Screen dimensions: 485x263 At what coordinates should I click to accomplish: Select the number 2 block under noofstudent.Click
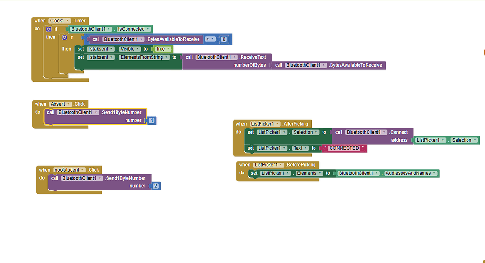click(155, 186)
